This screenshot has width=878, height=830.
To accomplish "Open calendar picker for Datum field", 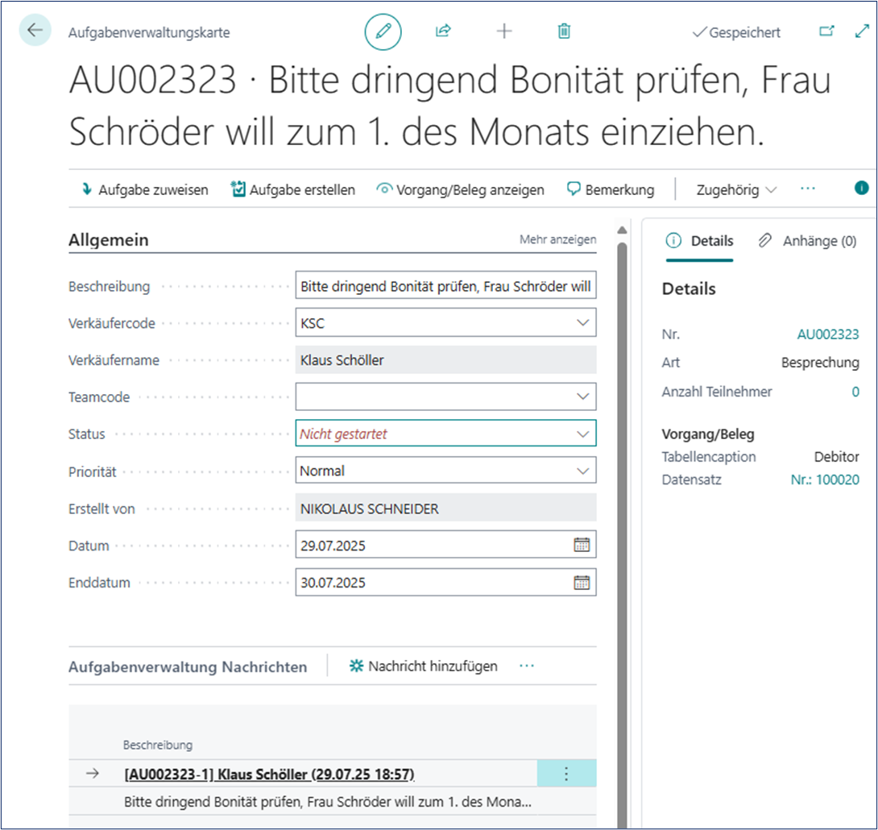I will [582, 545].
